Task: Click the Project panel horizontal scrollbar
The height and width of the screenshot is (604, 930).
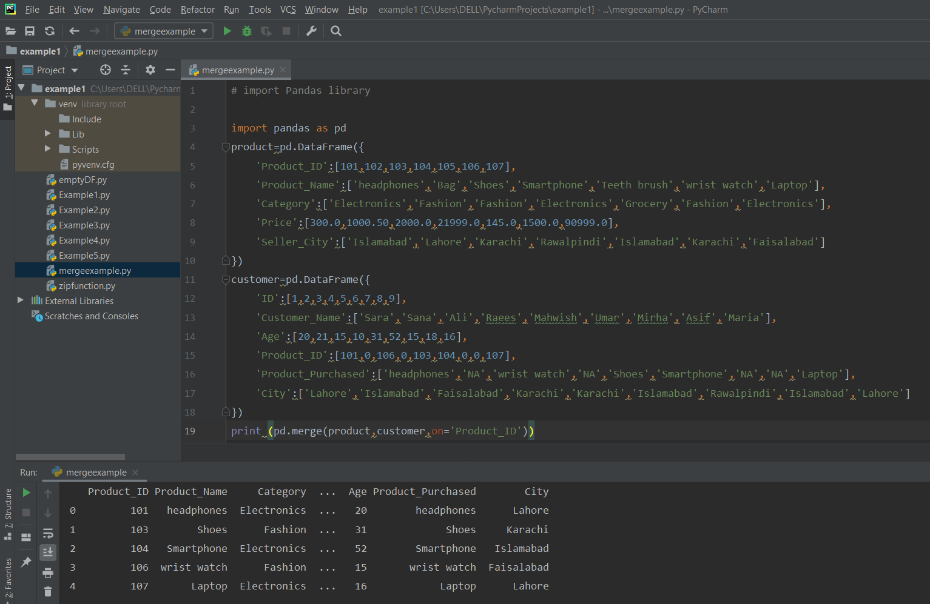Action: point(70,457)
